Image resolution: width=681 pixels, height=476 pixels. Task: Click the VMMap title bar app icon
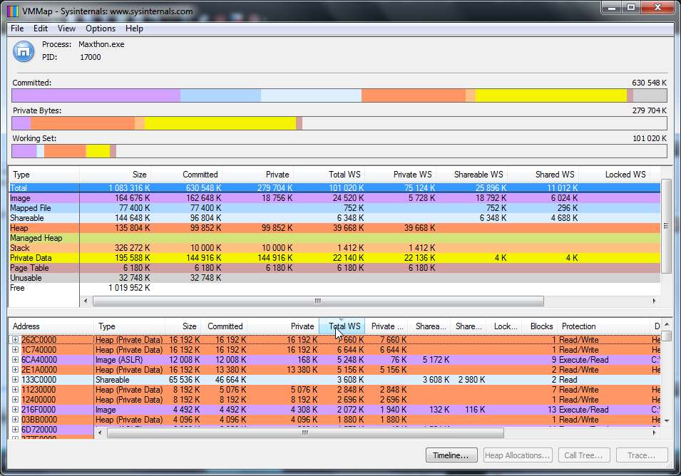click(12, 11)
